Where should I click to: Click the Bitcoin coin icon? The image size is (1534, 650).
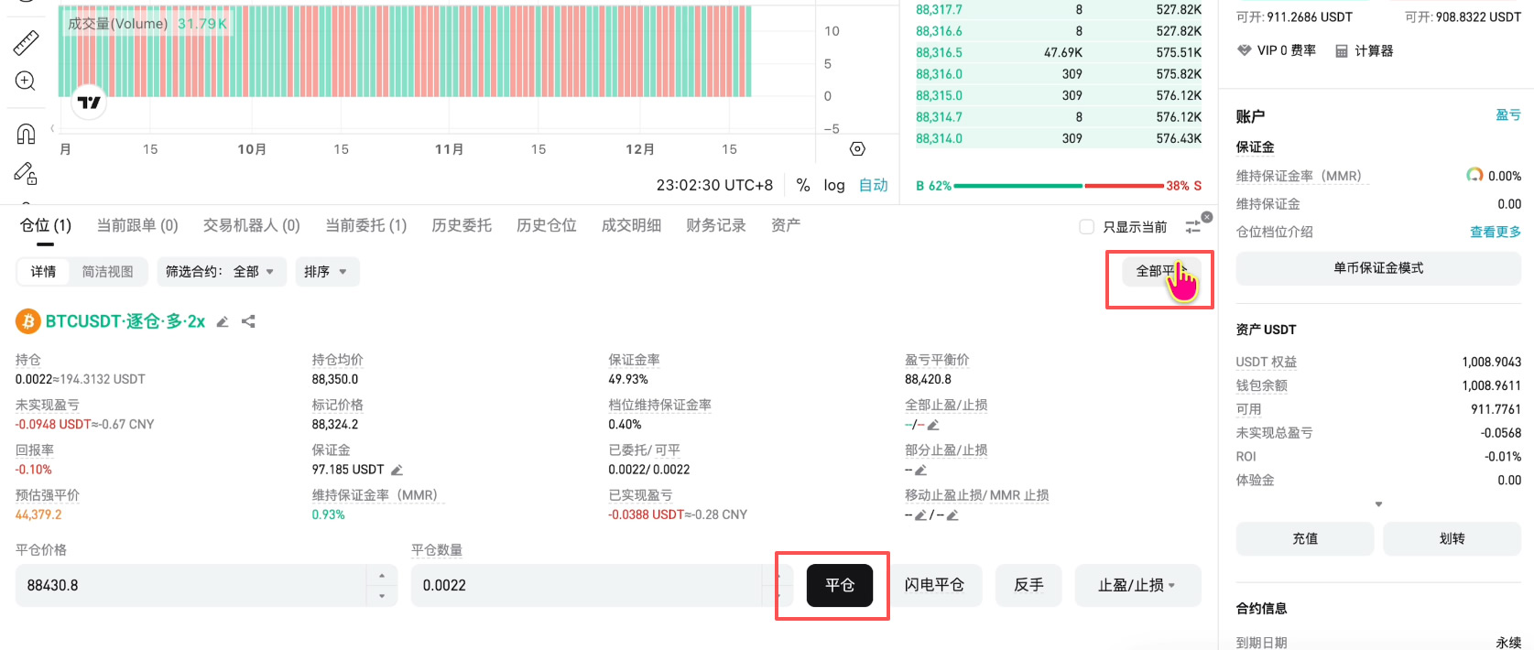point(27,321)
